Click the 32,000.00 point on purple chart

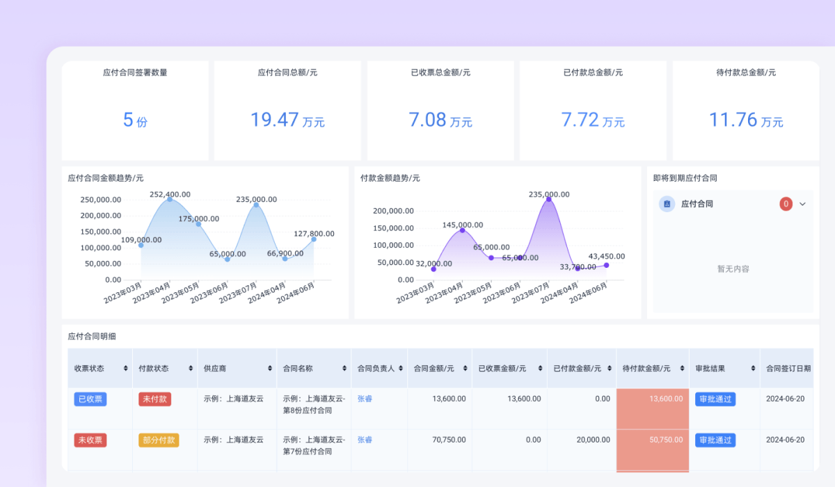click(x=434, y=269)
